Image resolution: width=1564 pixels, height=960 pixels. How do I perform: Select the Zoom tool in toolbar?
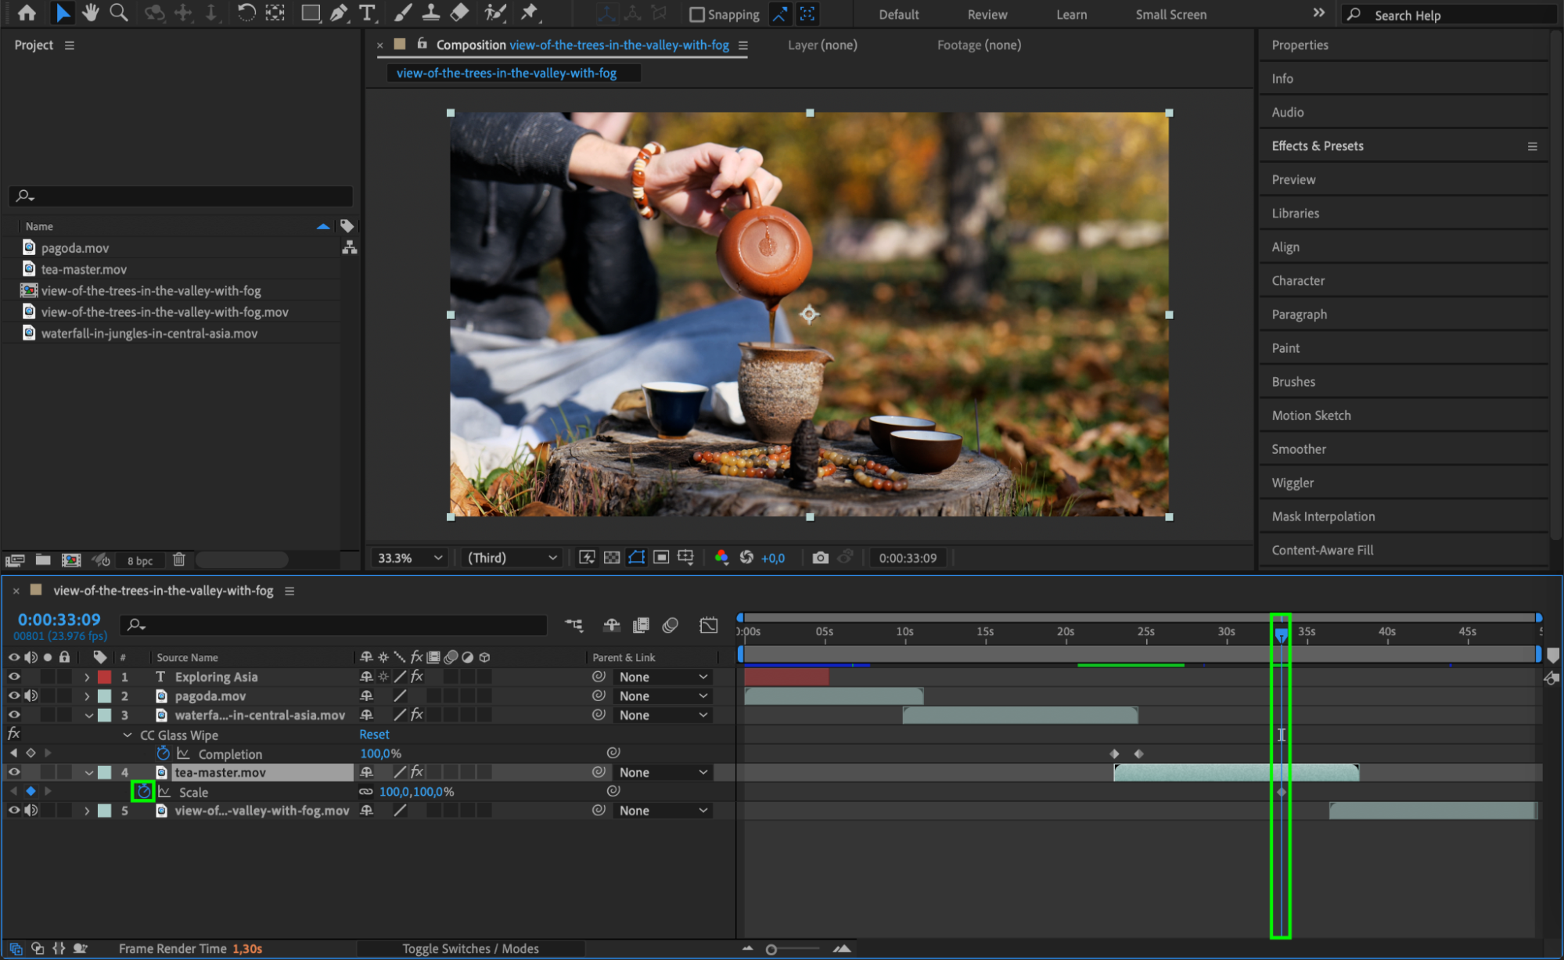pos(118,13)
